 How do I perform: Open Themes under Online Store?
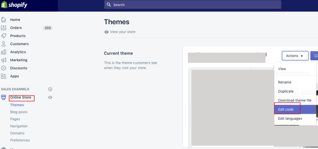point(17,105)
